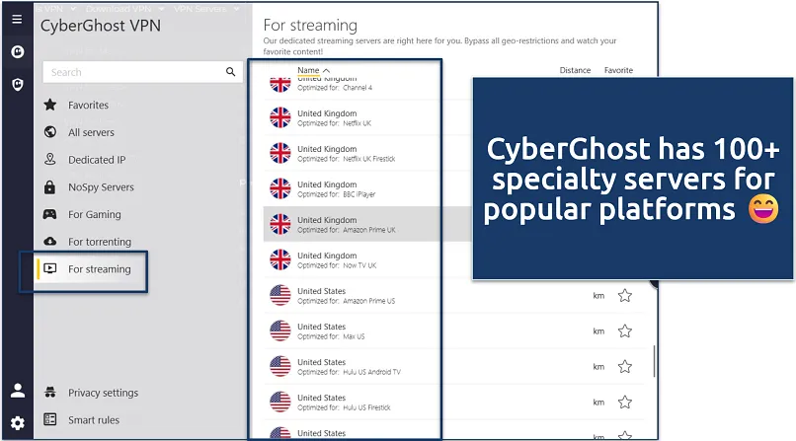Open Smart rules
The image size is (796, 441).
pos(94,420)
